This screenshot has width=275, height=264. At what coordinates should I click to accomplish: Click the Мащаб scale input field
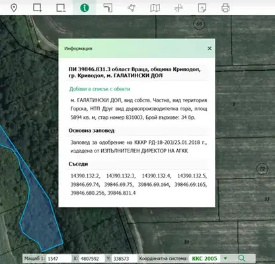[x=59, y=259]
